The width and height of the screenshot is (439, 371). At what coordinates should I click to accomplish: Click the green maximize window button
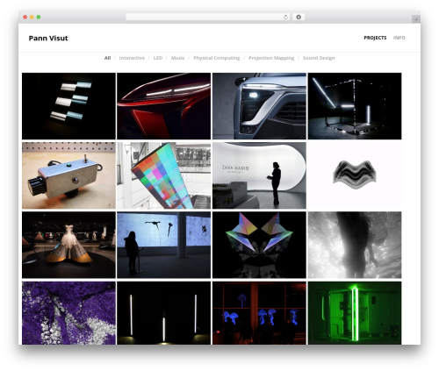point(39,17)
